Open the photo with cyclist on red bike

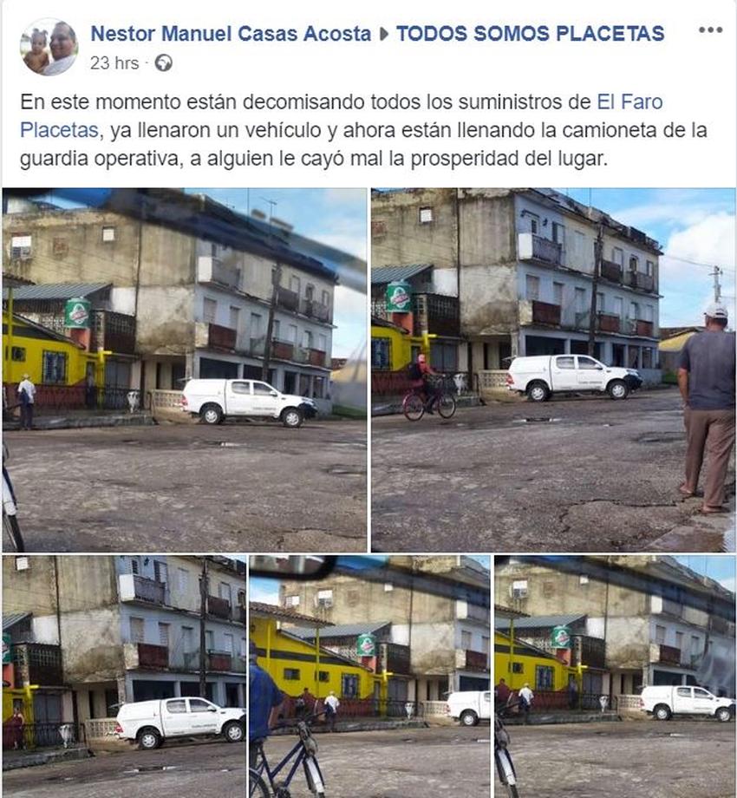click(x=553, y=370)
